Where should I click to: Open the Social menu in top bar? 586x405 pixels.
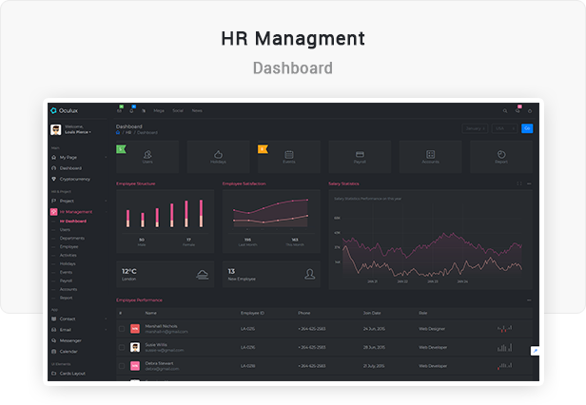click(178, 111)
